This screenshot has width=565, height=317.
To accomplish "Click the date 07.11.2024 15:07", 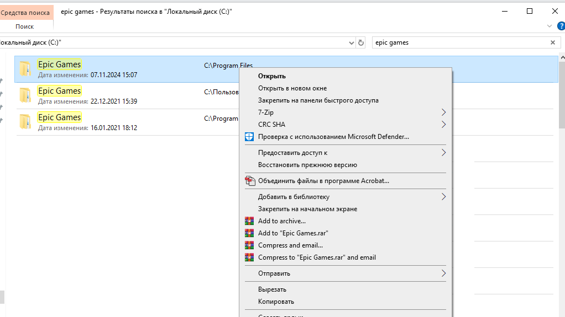I will point(114,75).
